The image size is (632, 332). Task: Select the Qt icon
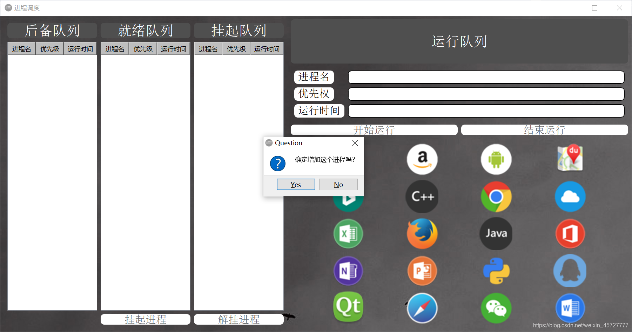click(x=348, y=307)
